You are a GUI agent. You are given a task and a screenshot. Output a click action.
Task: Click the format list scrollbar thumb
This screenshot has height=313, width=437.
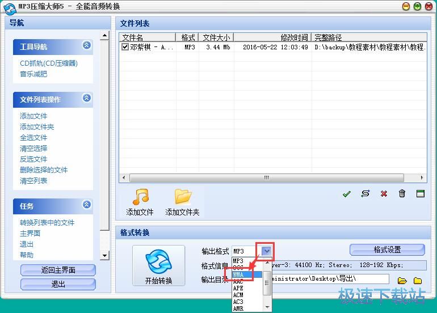[267, 283]
